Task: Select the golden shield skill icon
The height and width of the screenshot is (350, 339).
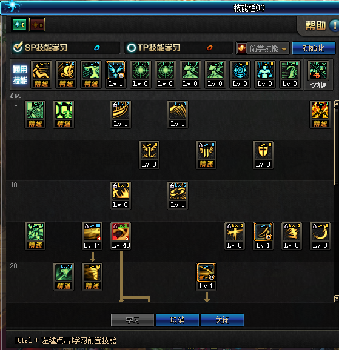Action: [x=263, y=155]
